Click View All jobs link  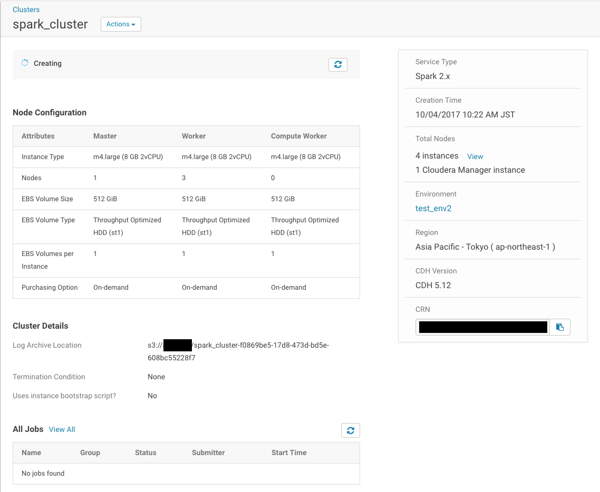click(x=62, y=429)
